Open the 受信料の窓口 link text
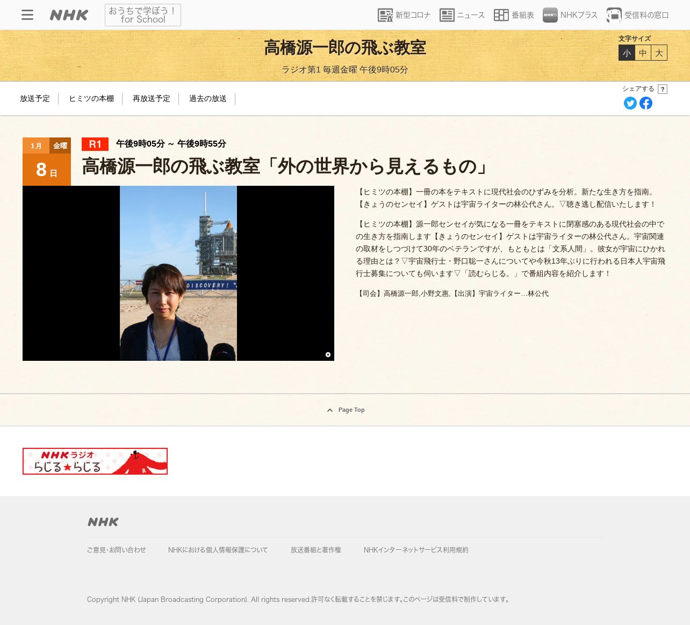Screen dimensions: 690x625 646,15
